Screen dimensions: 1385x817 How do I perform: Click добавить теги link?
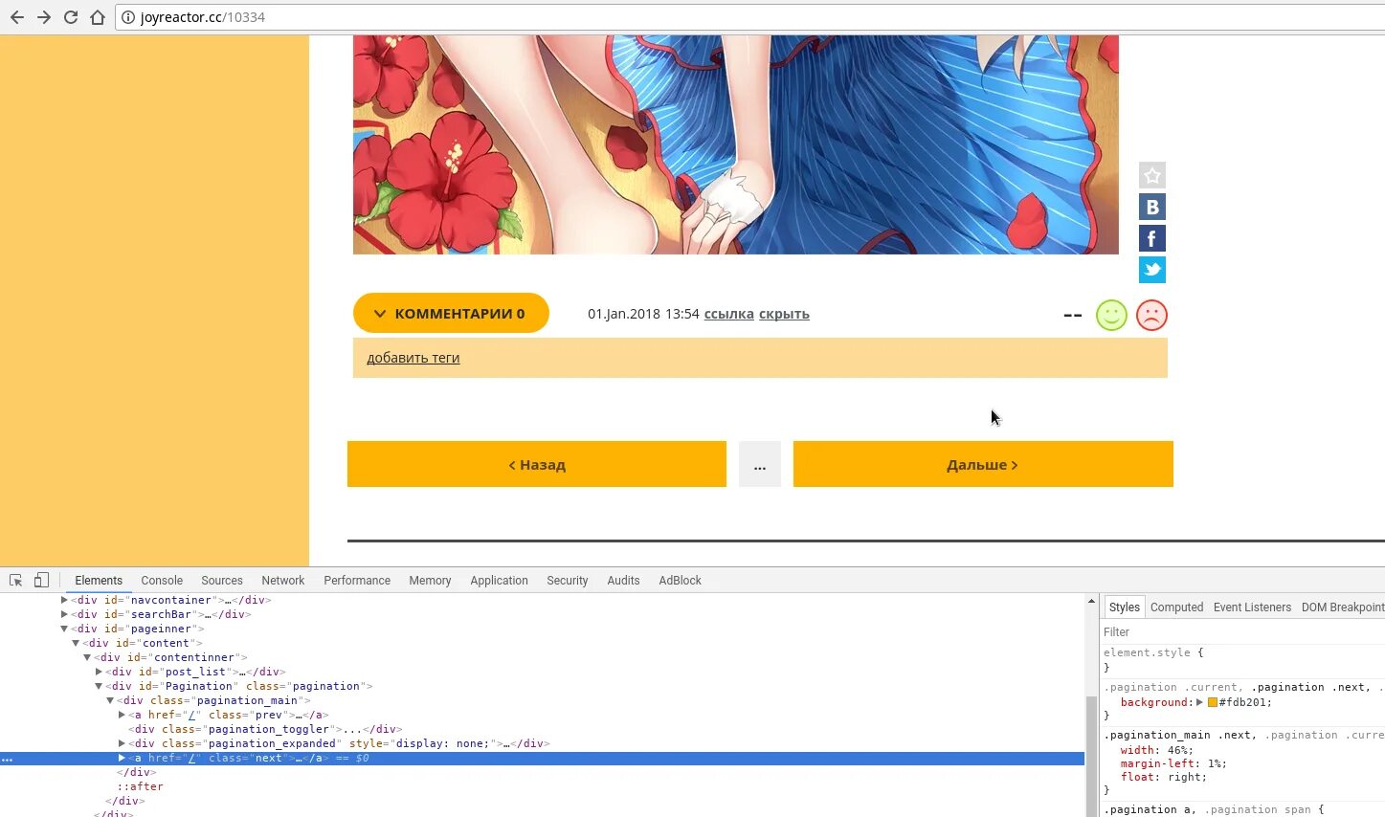413,358
